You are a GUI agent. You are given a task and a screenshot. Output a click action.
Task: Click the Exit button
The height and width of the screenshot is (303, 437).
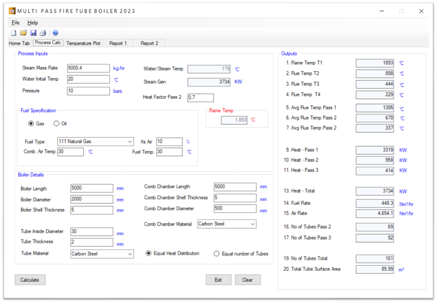pos(218,280)
